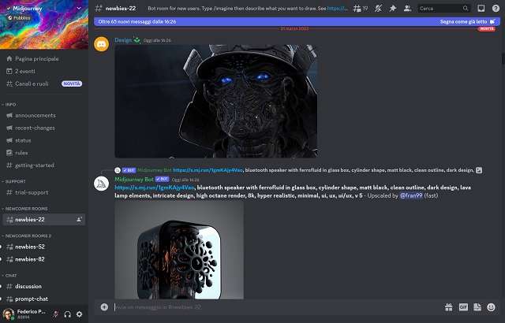
Task: Open pinned messages pin icon
Action: (x=393, y=9)
